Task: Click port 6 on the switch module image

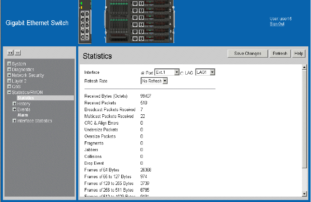Action: coord(87,25)
